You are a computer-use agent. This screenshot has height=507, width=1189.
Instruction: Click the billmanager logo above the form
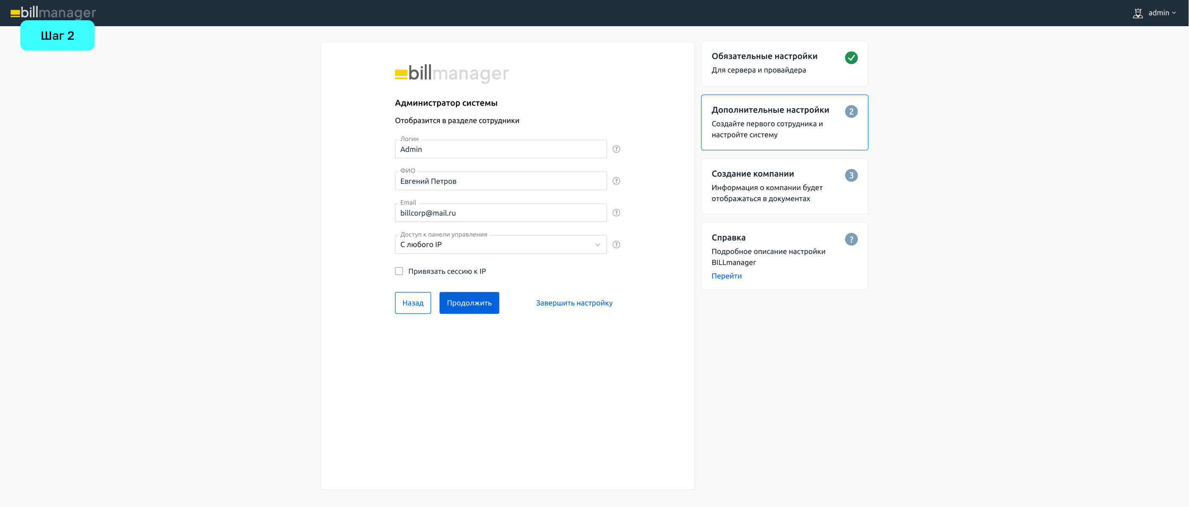[x=451, y=73]
